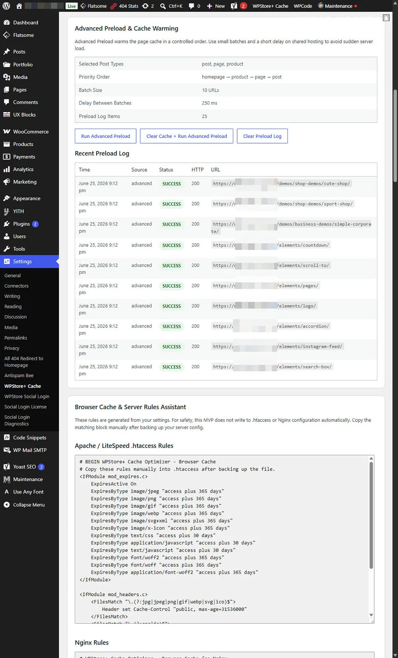Open Dashboard gauge icon in sidebar
Viewport: 398px width, 658px height.
(6, 23)
